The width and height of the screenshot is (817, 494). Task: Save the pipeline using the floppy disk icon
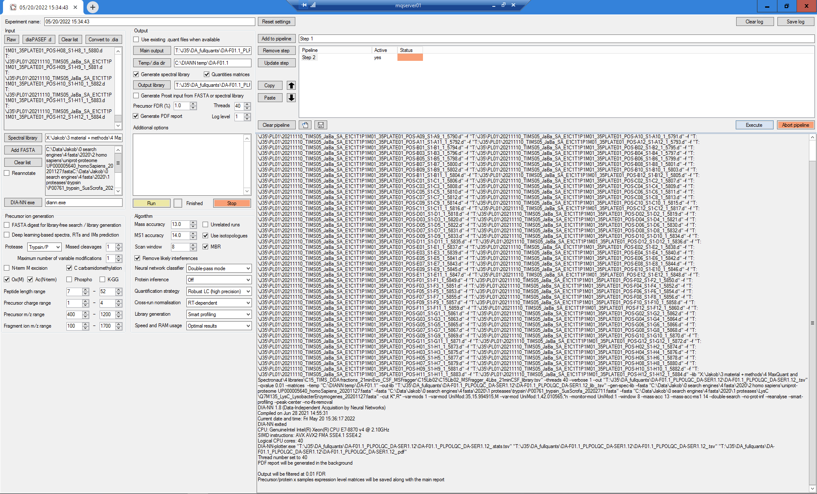click(x=320, y=125)
